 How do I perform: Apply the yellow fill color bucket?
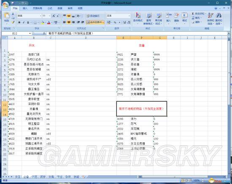[43, 22]
